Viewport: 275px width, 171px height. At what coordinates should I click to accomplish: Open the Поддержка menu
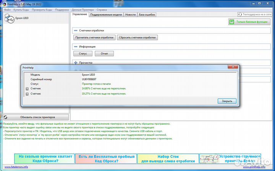point(62,10)
